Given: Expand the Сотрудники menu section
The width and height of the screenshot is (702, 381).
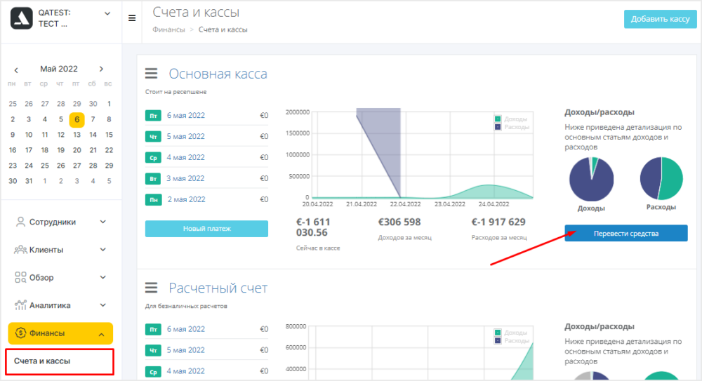Looking at the screenshot, I should pos(102,222).
